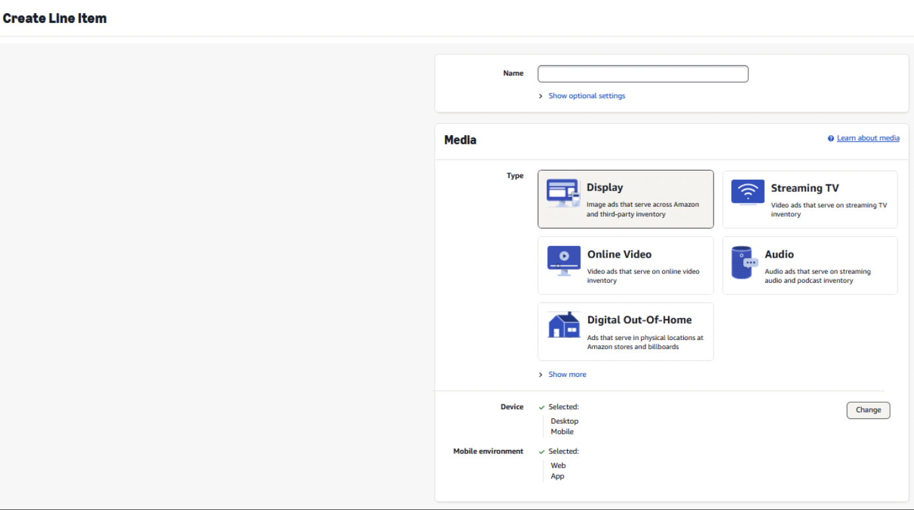
Task: Click the Audio card description text
Action: coord(818,276)
